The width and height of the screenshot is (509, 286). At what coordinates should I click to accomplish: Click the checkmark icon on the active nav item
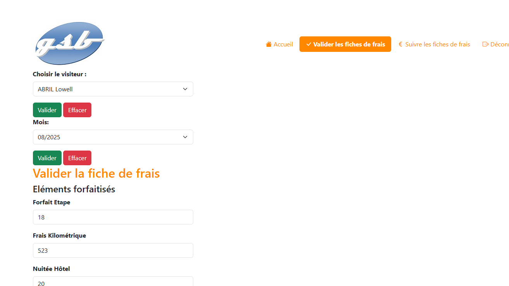(308, 44)
